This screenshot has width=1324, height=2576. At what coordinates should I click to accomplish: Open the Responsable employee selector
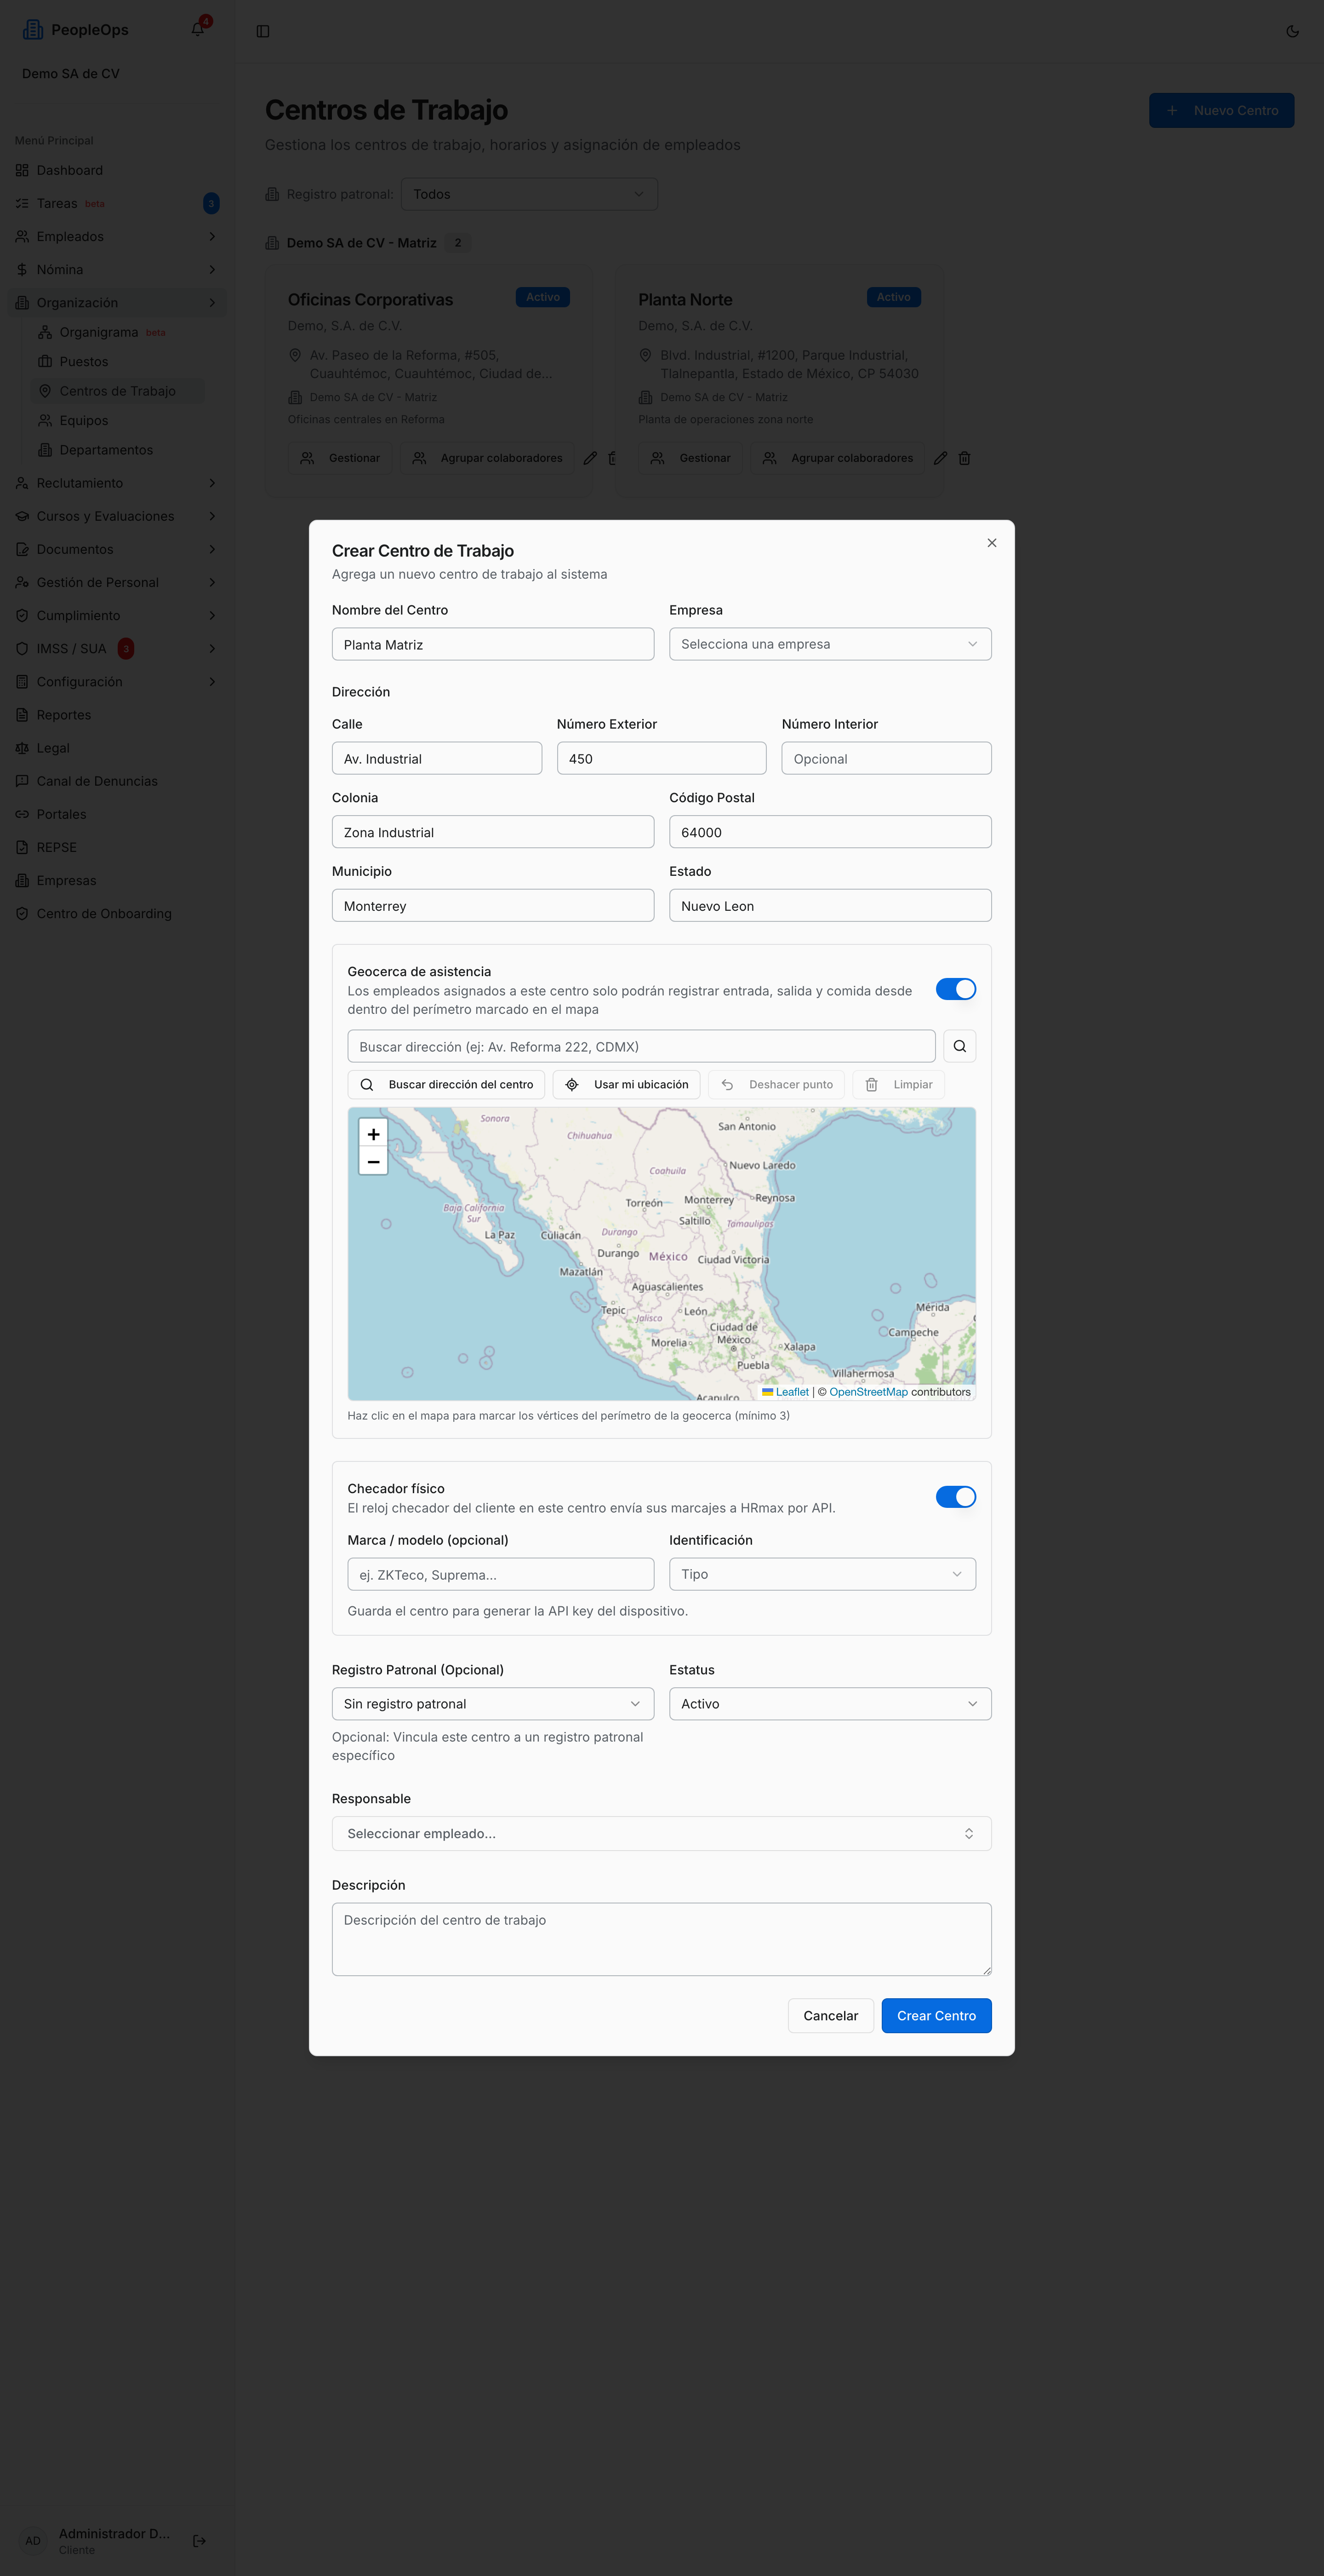click(662, 1833)
